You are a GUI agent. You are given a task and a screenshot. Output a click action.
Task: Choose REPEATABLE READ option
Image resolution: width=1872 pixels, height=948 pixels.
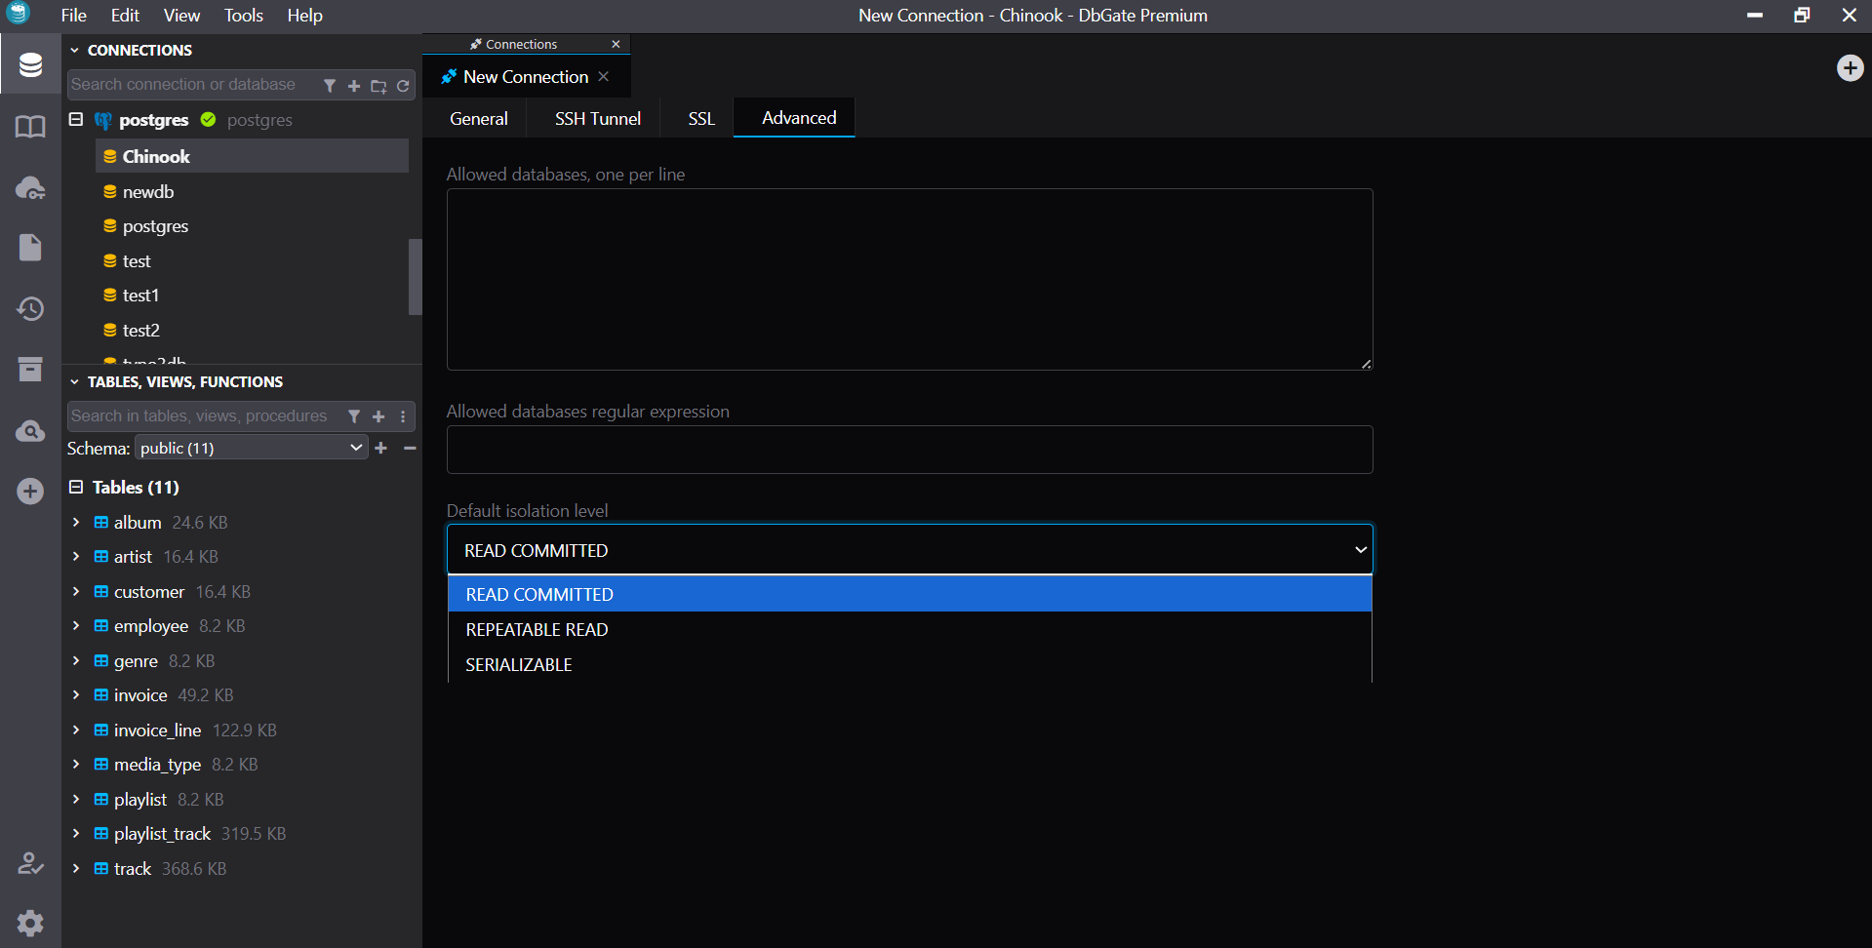tap(537, 630)
